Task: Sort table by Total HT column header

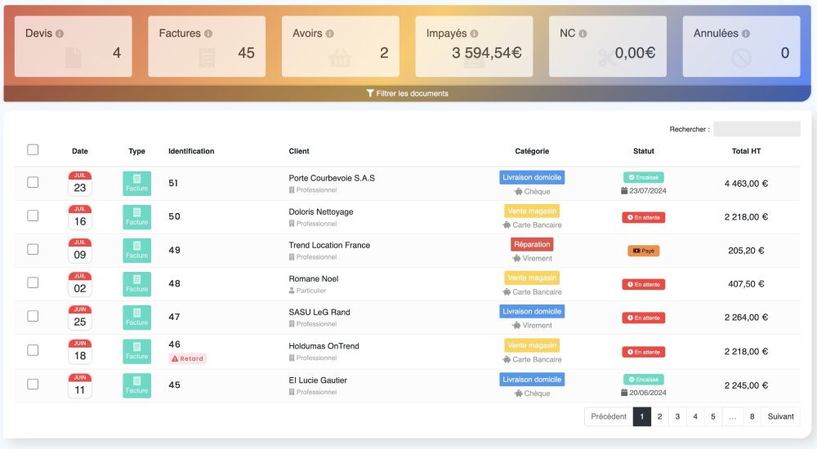Action: [x=746, y=151]
